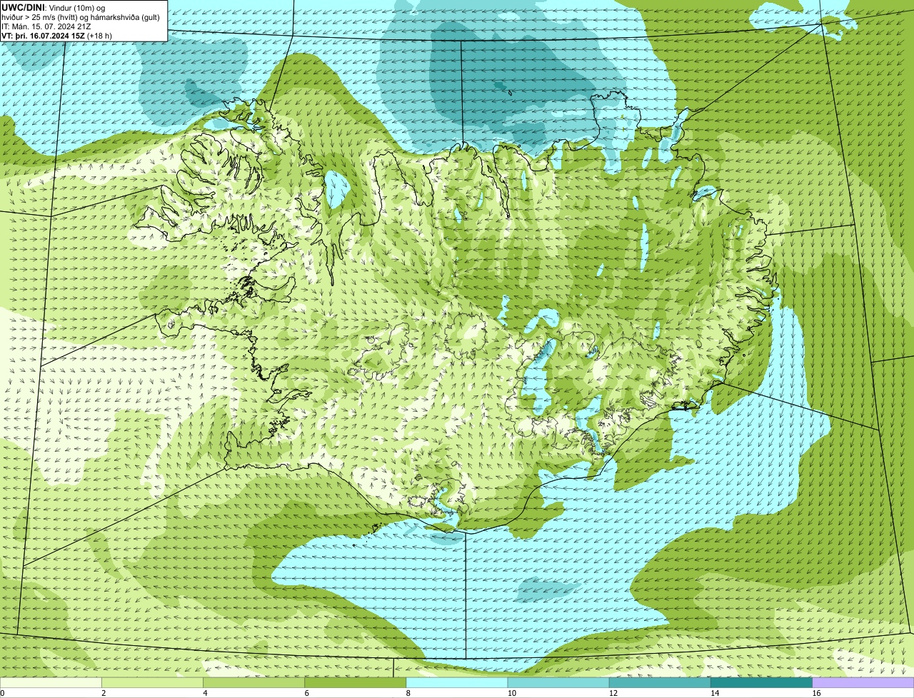
Task: Click the scale label '8'
Action: coord(408,693)
